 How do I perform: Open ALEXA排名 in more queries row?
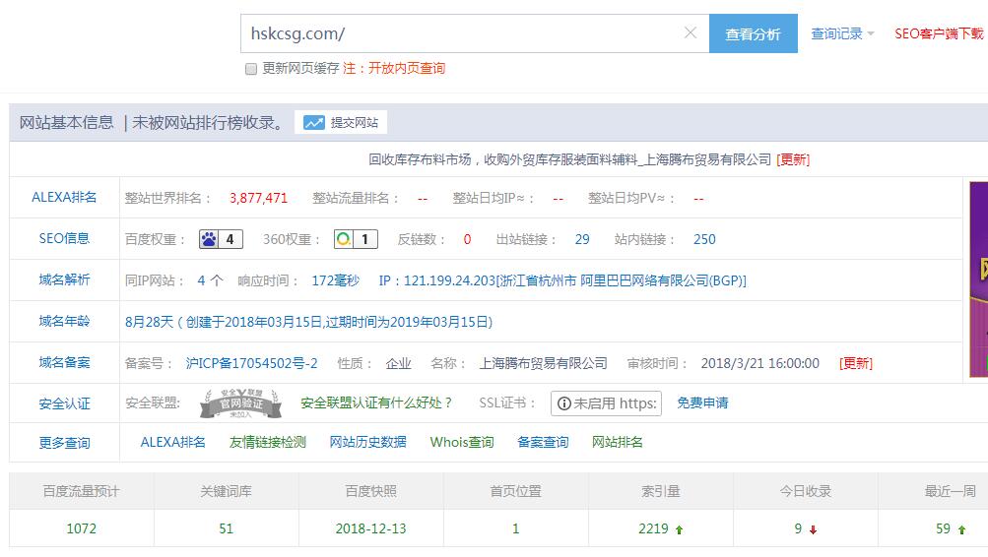pos(172,443)
